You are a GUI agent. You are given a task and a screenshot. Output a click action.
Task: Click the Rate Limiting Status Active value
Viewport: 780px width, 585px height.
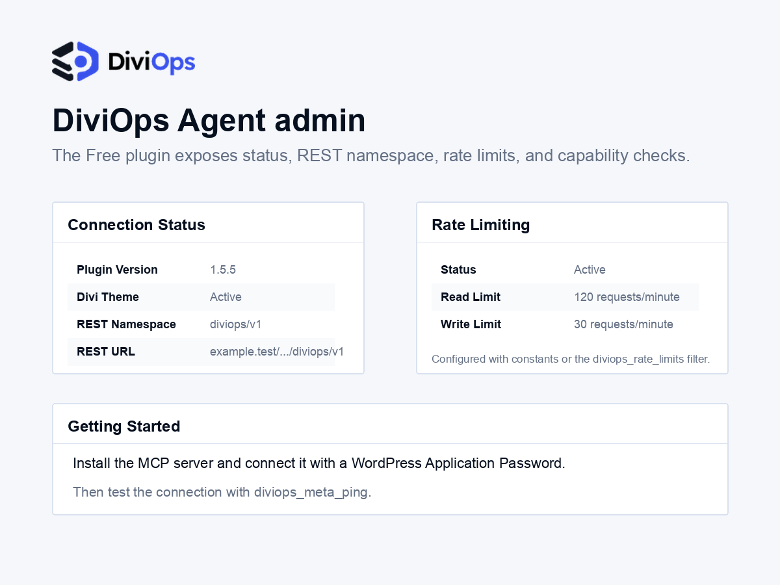click(590, 270)
